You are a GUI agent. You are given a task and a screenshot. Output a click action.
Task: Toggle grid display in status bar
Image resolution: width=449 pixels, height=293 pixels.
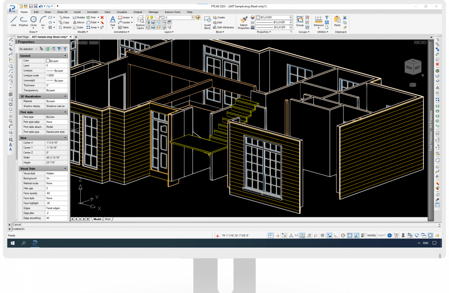(x=322, y=235)
